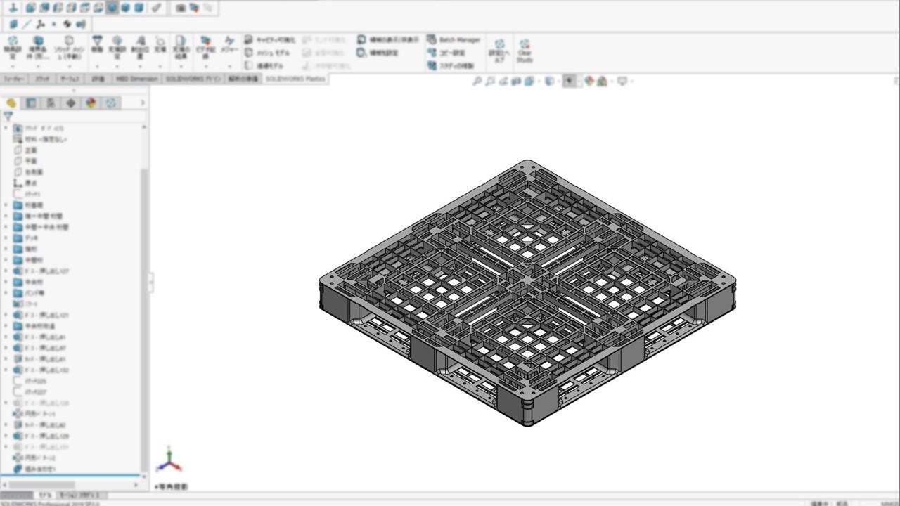Click the feature tree vertical scrollbar
Viewport: 900px width, 506px height.
[145, 281]
